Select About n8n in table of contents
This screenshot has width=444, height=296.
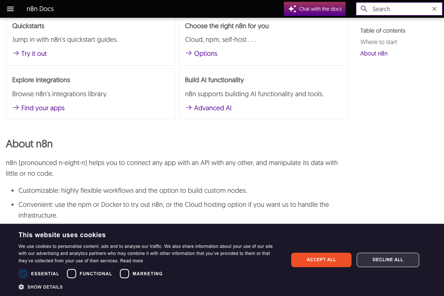coord(374,53)
